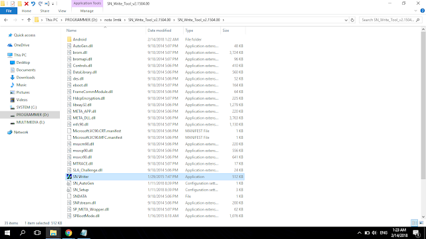Select the Application Tools contextual tab

click(87, 3)
